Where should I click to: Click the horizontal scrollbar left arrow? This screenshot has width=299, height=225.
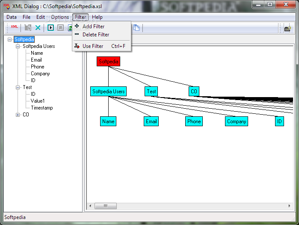click(x=90, y=206)
